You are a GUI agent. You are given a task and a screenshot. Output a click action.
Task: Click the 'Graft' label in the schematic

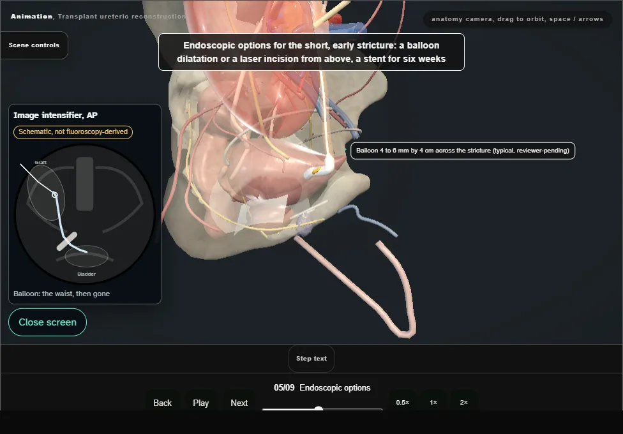(40, 163)
